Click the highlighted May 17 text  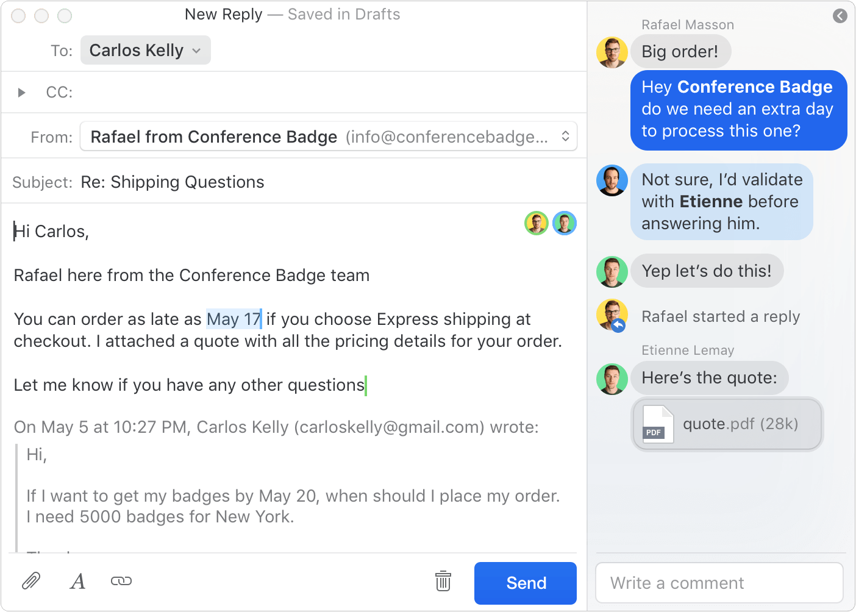234,319
